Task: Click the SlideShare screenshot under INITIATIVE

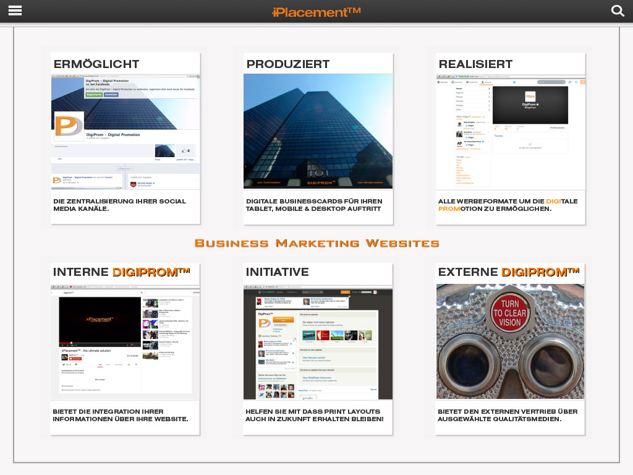Action: click(318, 342)
